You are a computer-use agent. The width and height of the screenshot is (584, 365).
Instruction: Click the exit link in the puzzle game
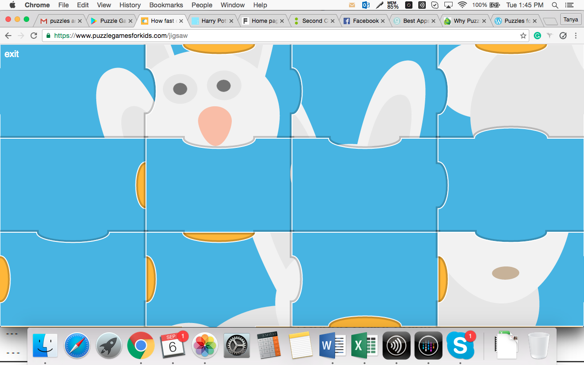pyautogui.click(x=11, y=54)
